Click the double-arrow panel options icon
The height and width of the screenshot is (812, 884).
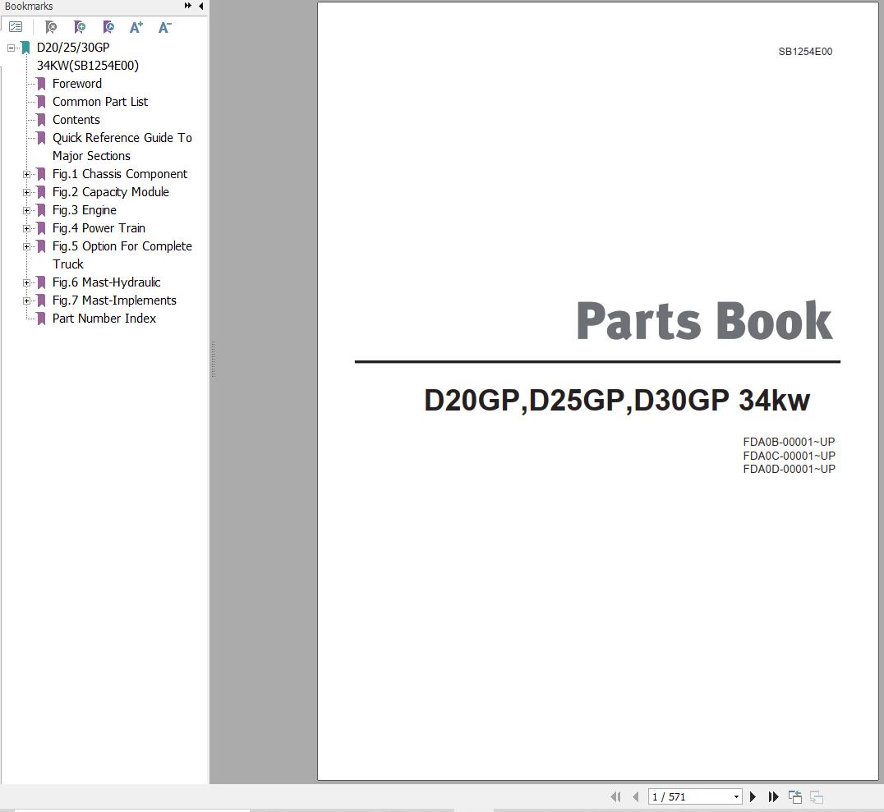(188, 6)
